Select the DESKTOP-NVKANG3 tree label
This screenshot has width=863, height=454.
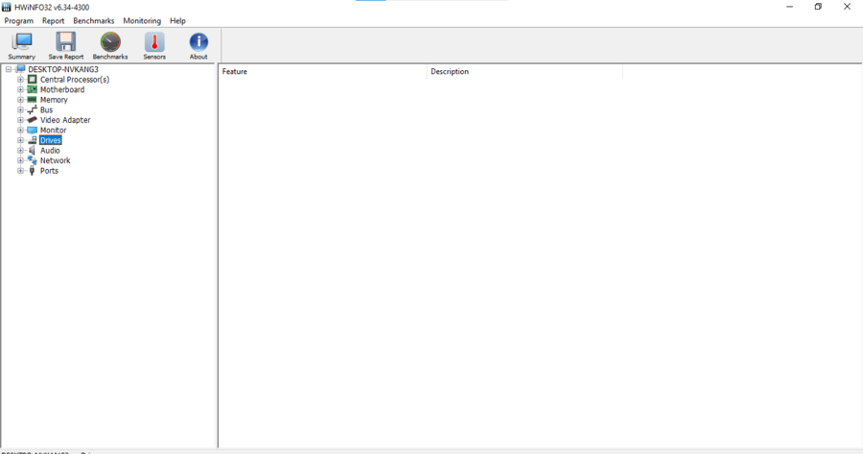pos(63,69)
